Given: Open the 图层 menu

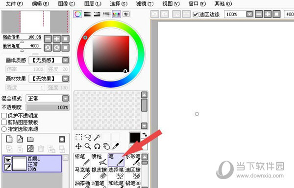Looking at the screenshot, I should pyautogui.click(x=93, y=3).
